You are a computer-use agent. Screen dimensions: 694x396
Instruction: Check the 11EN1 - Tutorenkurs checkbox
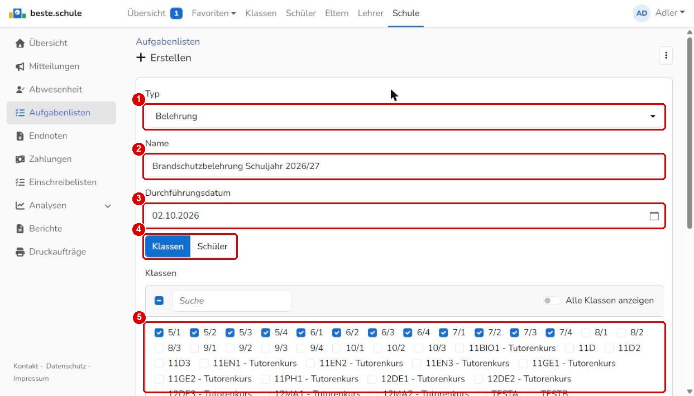(x=204, y=363)
